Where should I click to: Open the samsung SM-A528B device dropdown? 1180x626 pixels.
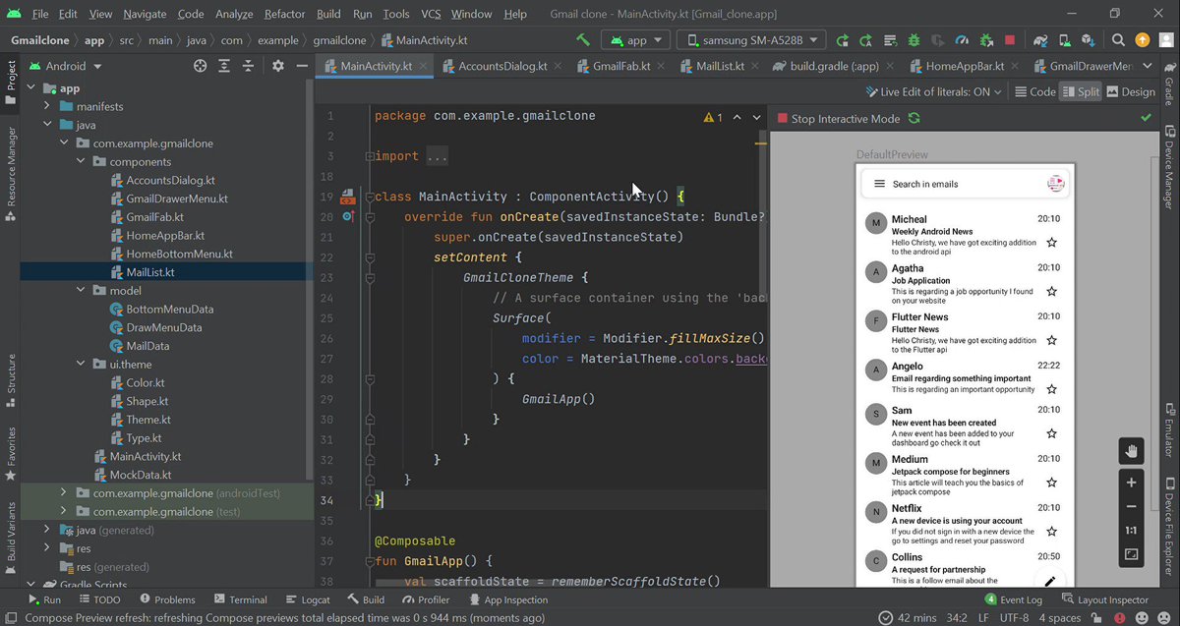point(750,40)
